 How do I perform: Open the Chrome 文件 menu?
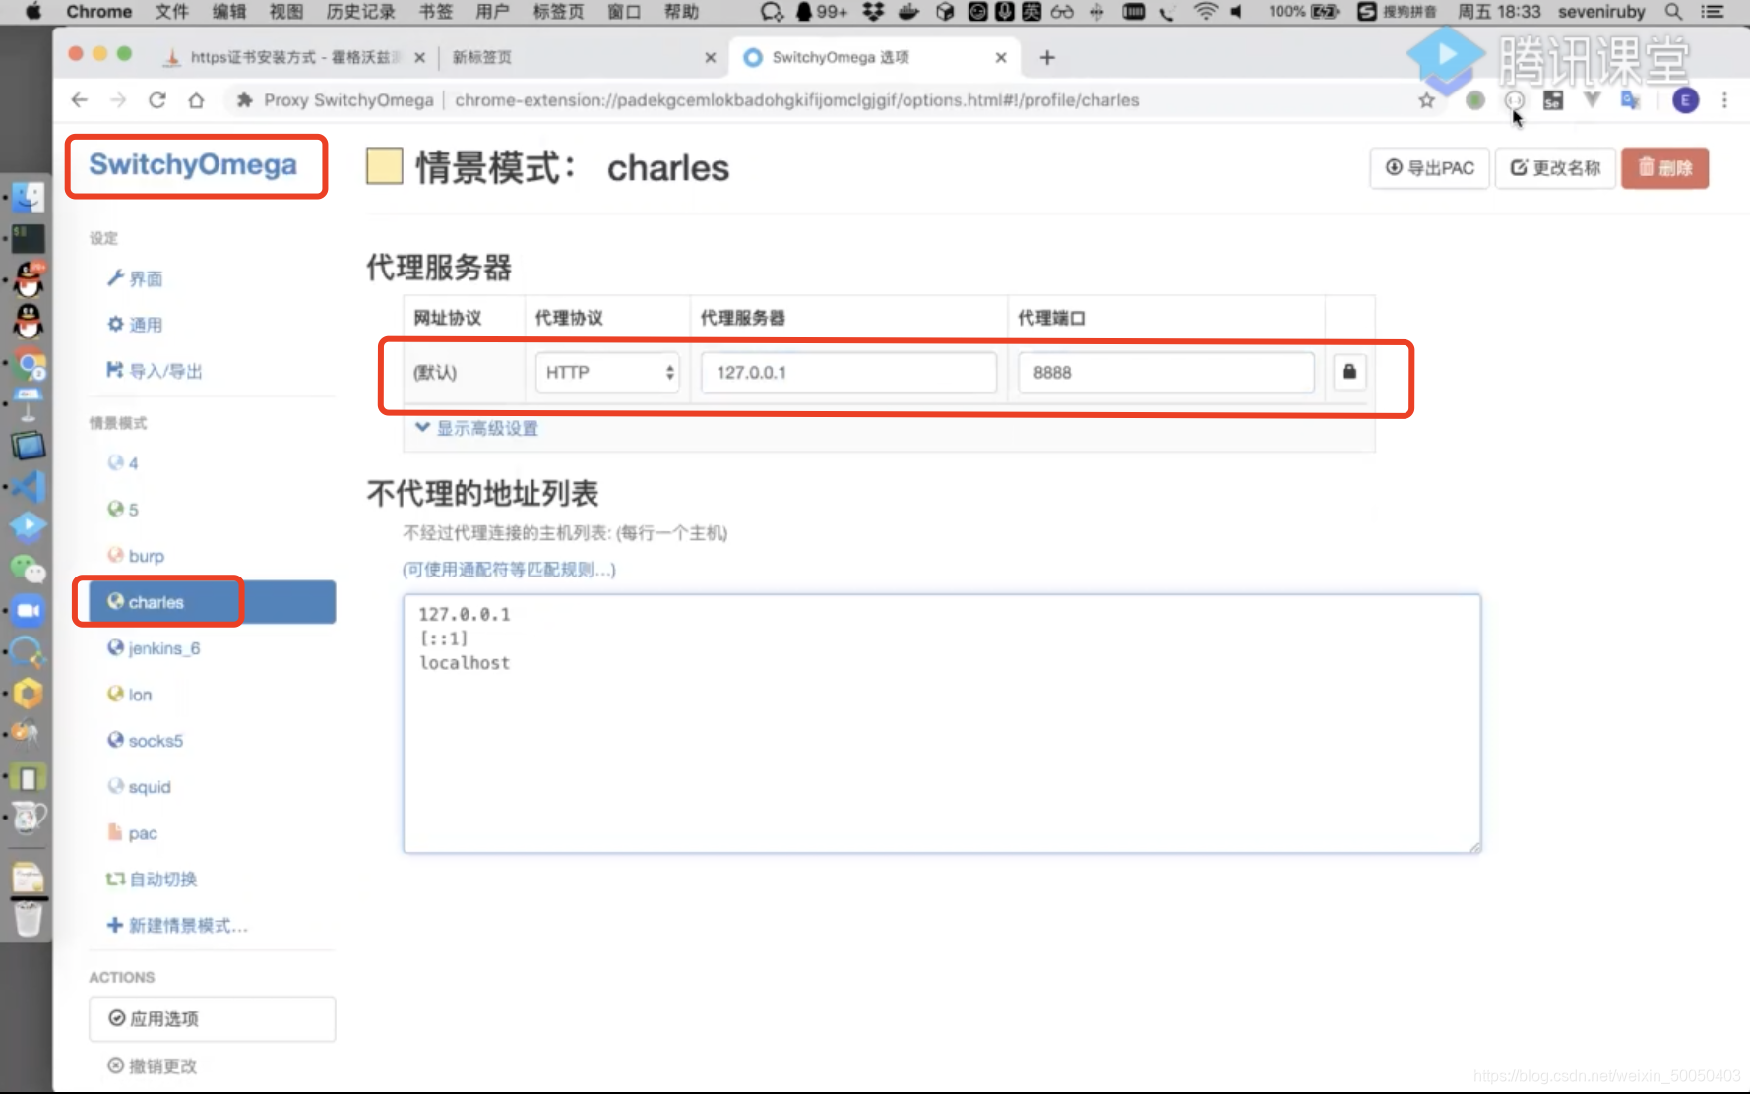[171, 12]
